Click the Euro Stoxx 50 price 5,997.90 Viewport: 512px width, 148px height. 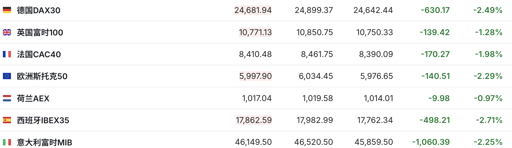(255, 76)
